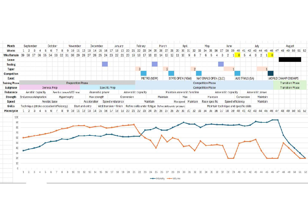Viewport: 308px width, 218px height.
Task: Click the 'Maintain anaerobic function' cell
Action: tap(182, 92)
